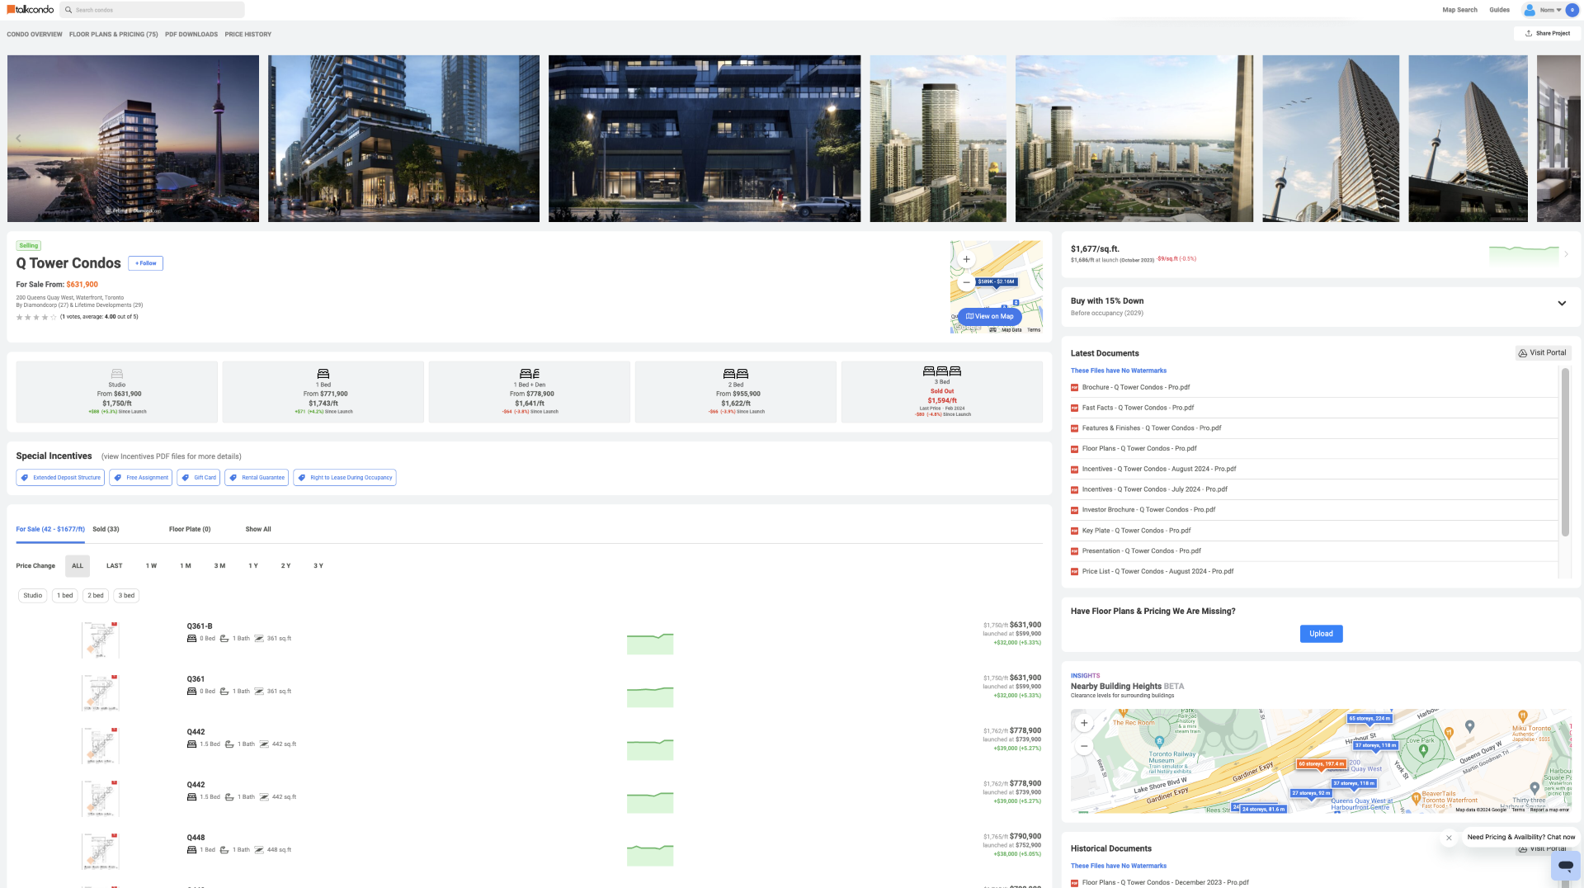The height and width of the screenshot is (888, 1584).
Task: Toggle the Studio bedroom filter
Action: pyautogui.click(x=33, y=596)
